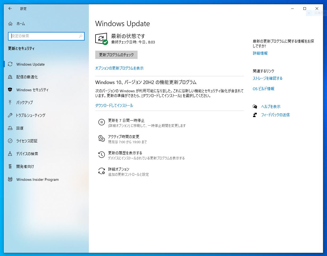
Task: Click the バックアップ upload arrow icon
Action: (x=10, y=102)
